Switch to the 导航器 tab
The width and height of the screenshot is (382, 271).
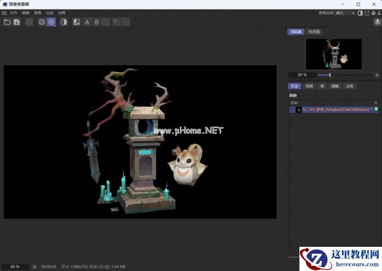(295, 31)
